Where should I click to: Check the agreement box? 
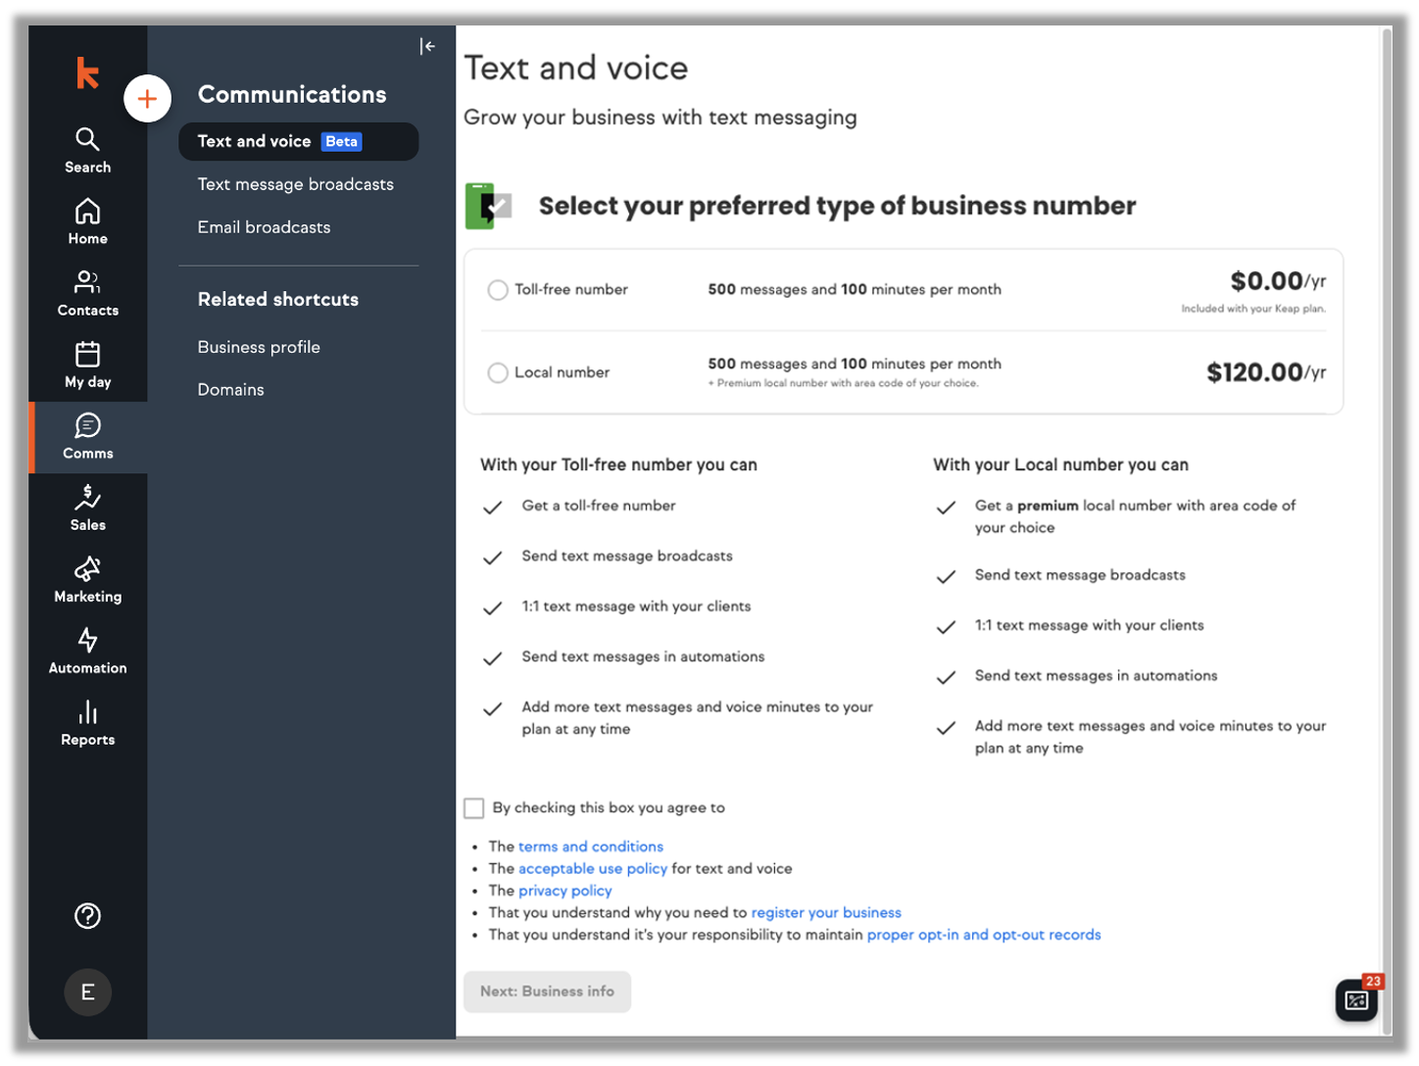coord(474,808)
